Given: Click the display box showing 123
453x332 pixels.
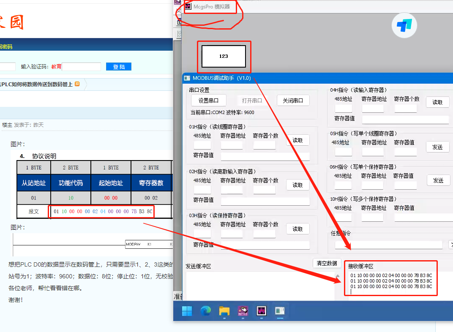Looking at the screenshot, I should click(x=224, y=56).
